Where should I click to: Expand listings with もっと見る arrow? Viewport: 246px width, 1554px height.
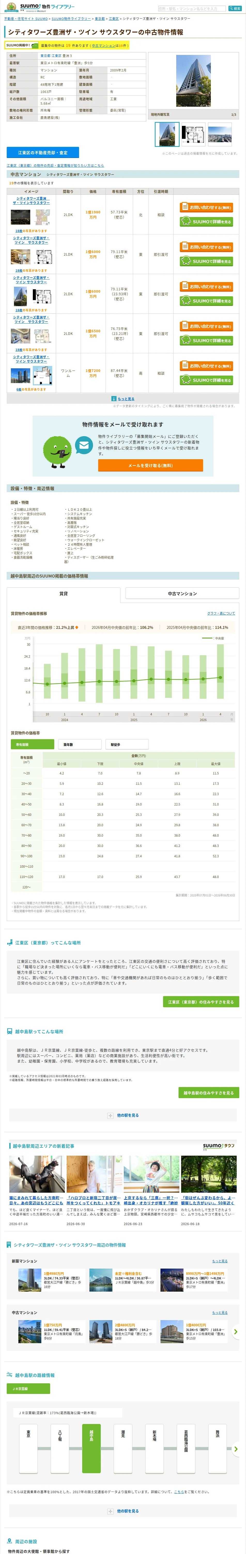tap(123, 399)
